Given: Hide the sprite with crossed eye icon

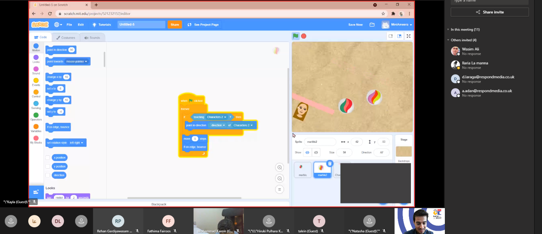Looking at the screenshot, I should pyautogui.click(x=316, y=152).
